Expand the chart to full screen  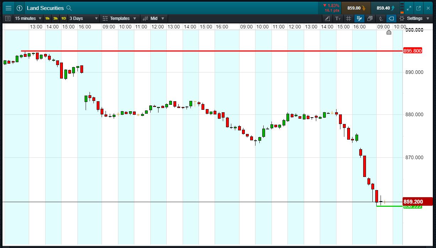tap(409, 8)
